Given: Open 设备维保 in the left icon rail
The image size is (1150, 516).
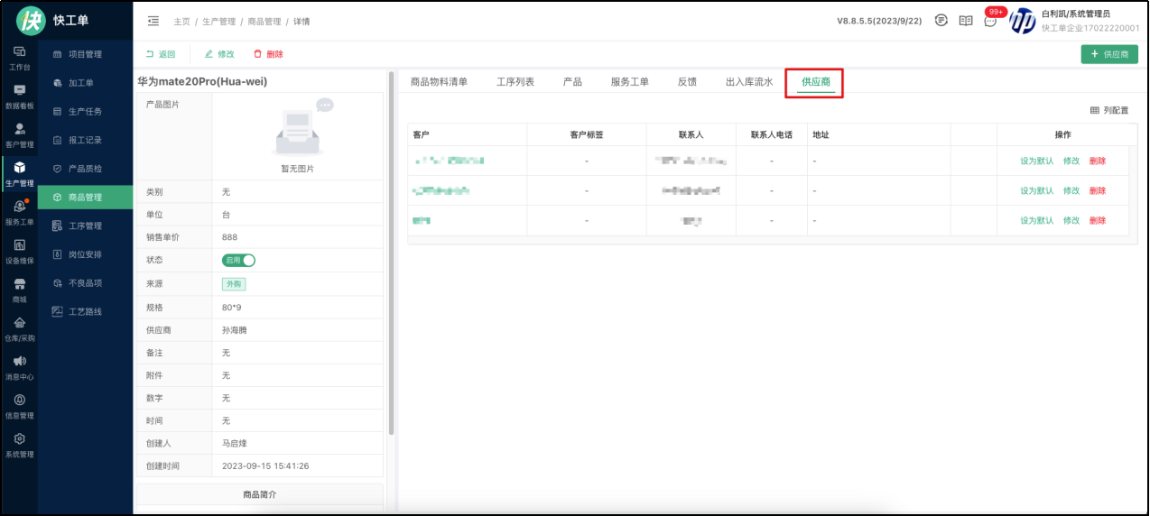Looking at the screenshot, I should [x=19, y=252].
